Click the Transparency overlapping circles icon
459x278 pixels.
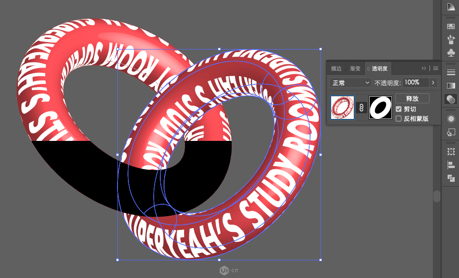(x=451, y=99)
